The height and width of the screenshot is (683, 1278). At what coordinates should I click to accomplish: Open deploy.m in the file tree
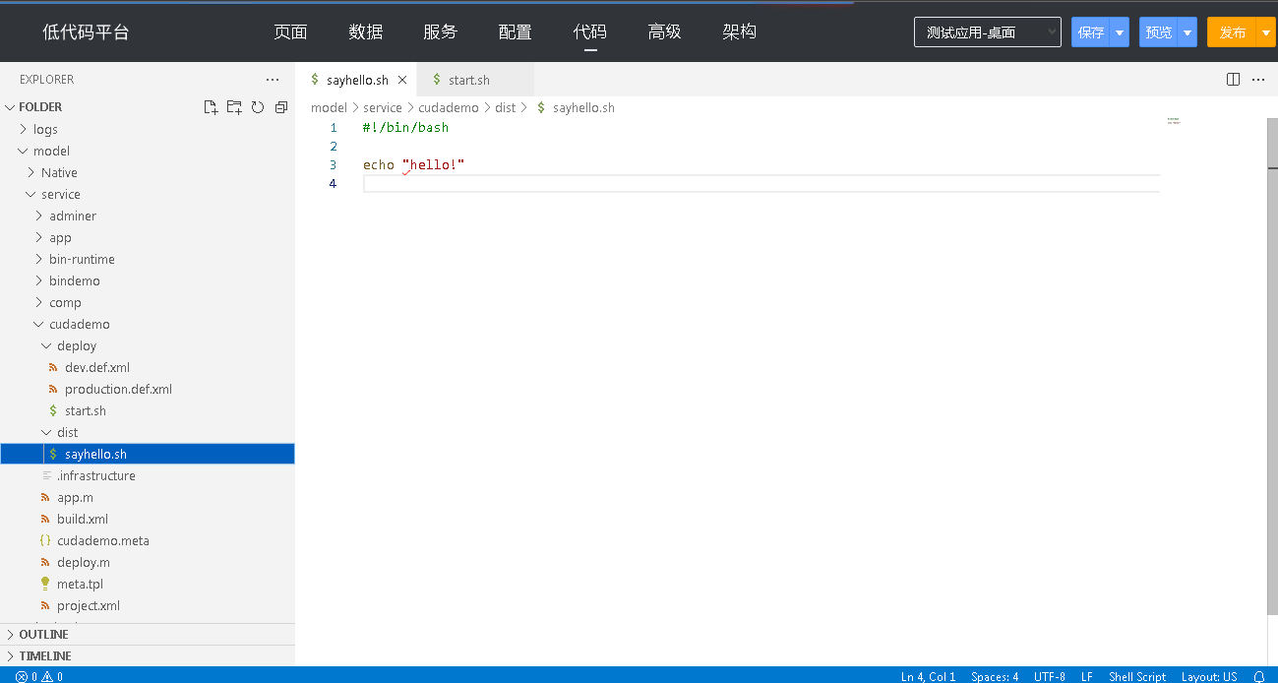(x=84, y=562)
